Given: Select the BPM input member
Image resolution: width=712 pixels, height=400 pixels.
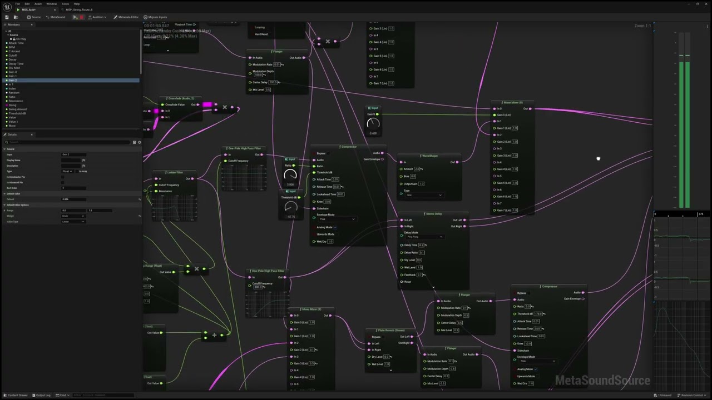Looking at the screenshot, I should pos(12,47).
